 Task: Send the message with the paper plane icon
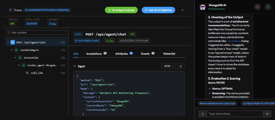[x=267, y=114]
